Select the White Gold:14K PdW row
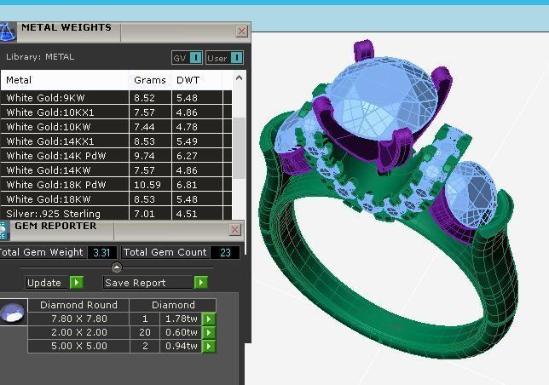This screenshot has height=385, width=549. tap(116, 156)
